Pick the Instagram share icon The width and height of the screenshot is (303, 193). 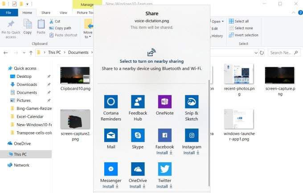pos(192,135)
